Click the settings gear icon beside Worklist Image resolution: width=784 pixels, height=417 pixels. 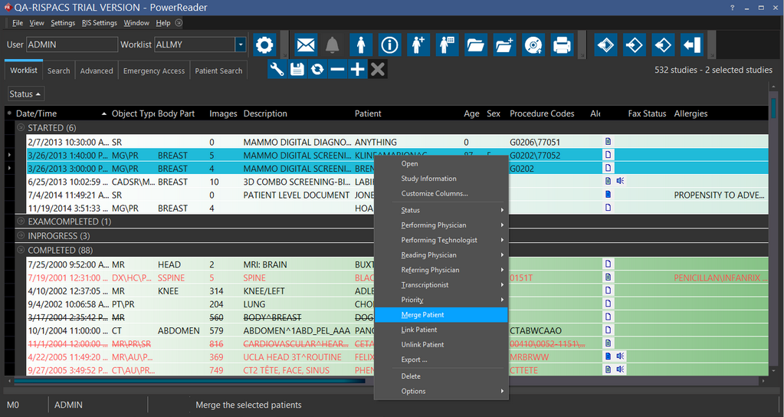[264, 44]
